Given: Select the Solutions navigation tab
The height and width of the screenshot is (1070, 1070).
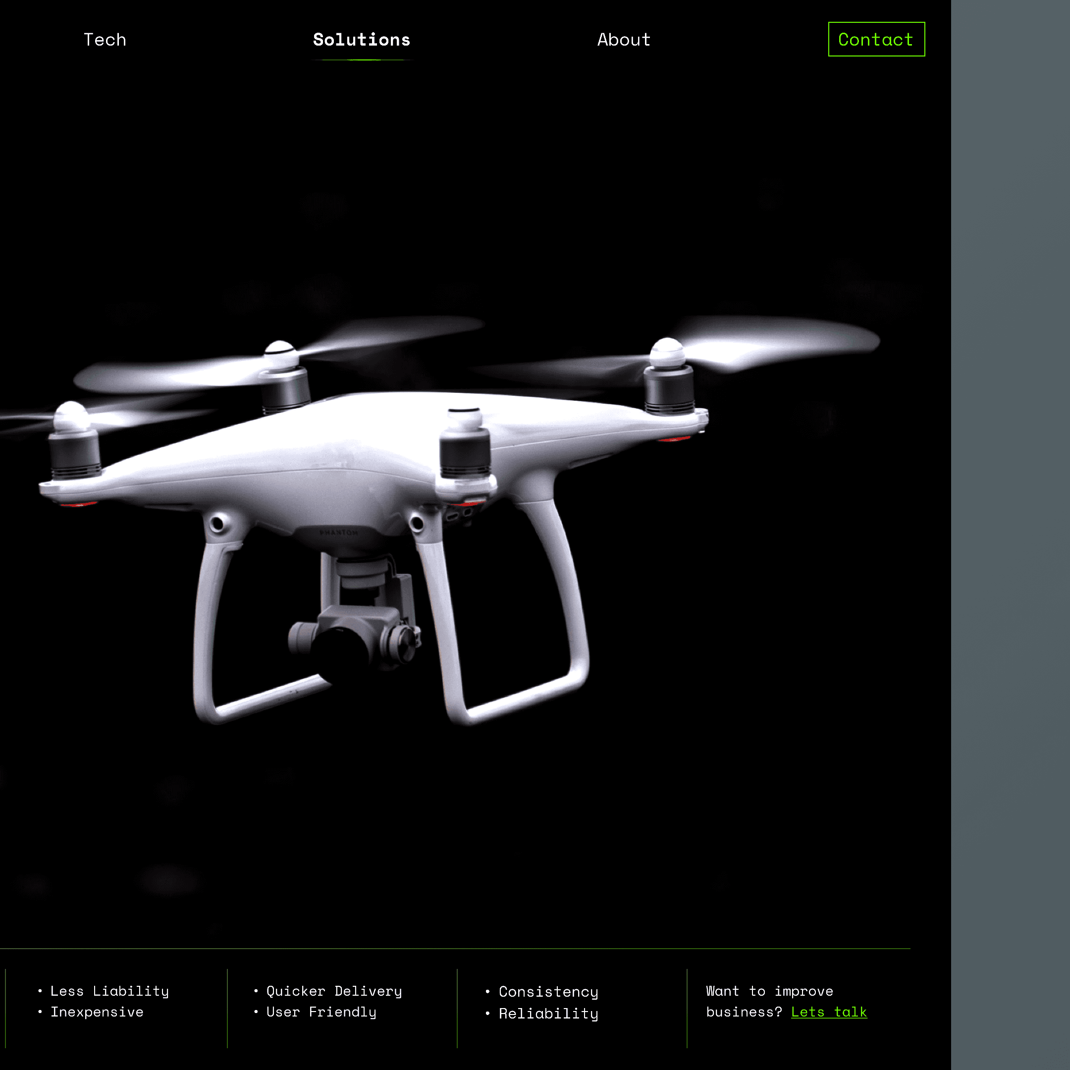Looking at the screenshot, I should 362,39.
